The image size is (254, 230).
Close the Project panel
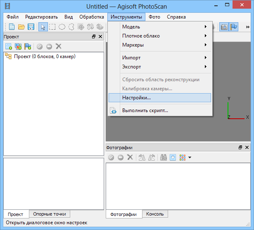click(100, 37)
